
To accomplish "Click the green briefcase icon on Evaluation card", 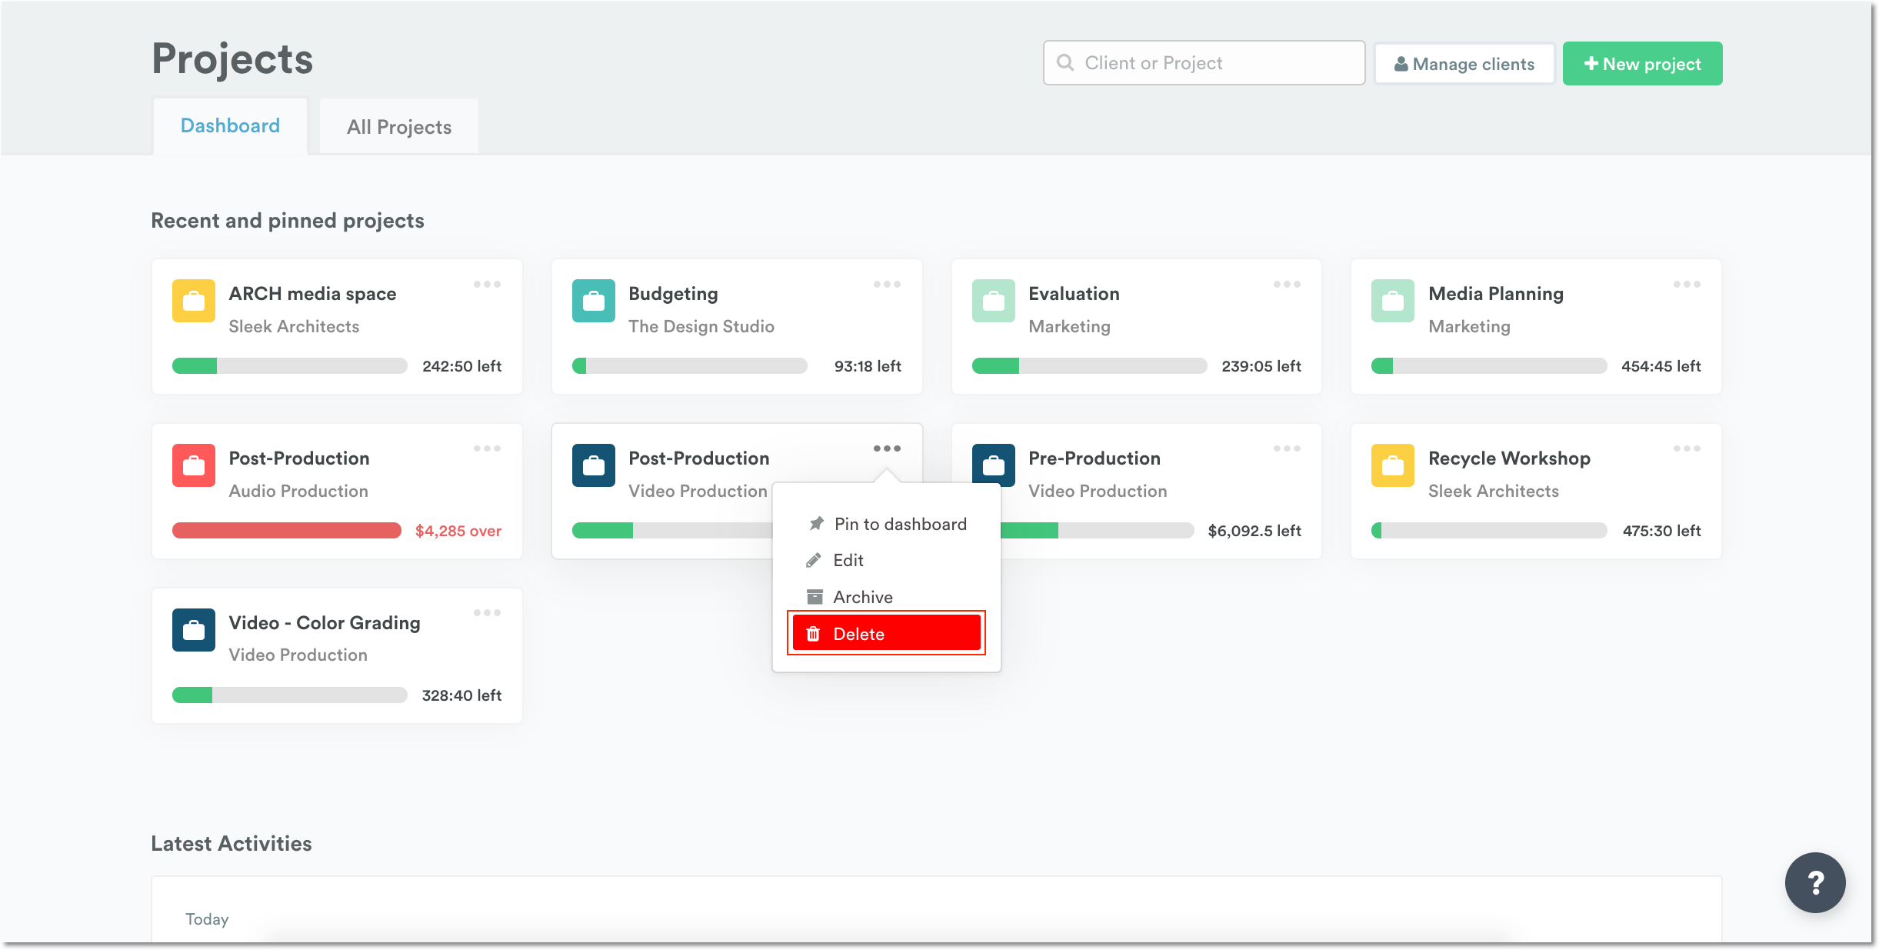I will click(993, 301).
